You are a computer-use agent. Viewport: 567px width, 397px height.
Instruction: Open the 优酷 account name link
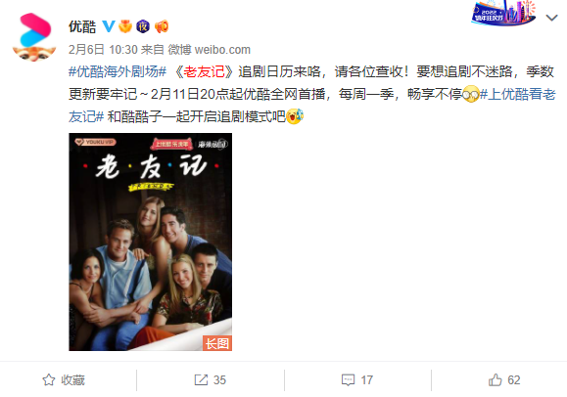click(x=82, y=26)
